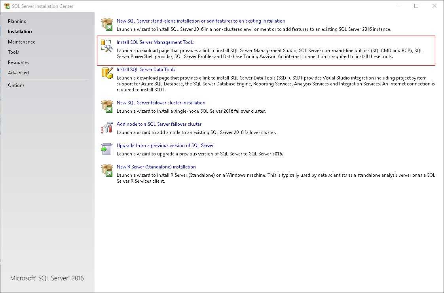This screenshot has height=293, width=444.
Task: Click the database icon beside Data Tools
Action: (x=107, y=73)
